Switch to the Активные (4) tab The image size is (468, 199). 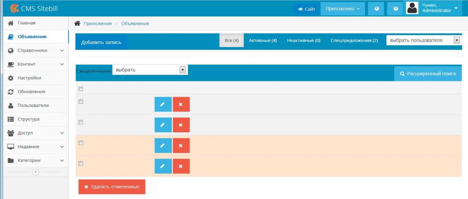click(262, 40)
